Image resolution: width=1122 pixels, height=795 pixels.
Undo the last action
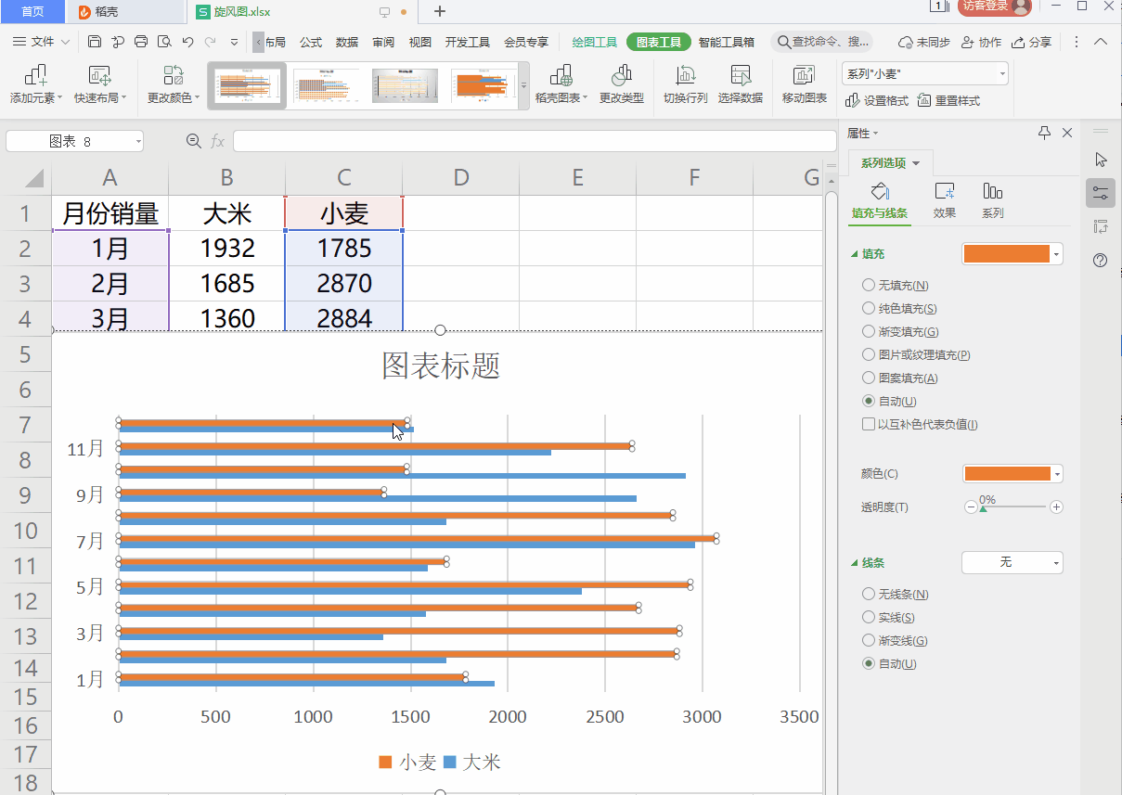[x=187, y=42]
